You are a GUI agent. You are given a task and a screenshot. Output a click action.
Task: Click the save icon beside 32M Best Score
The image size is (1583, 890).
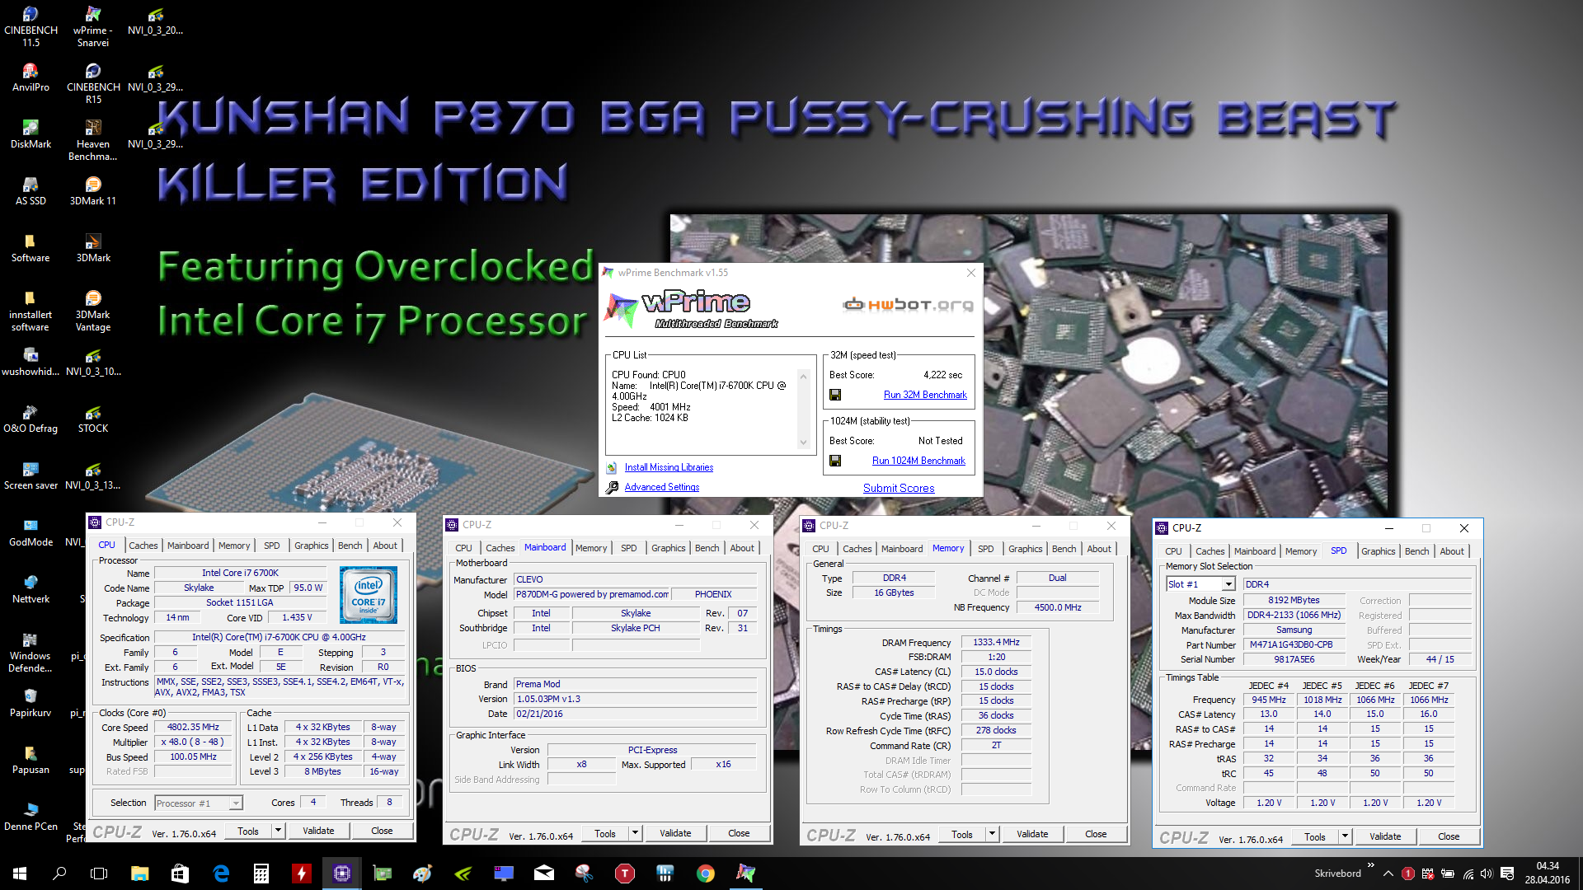click(835, 395)
